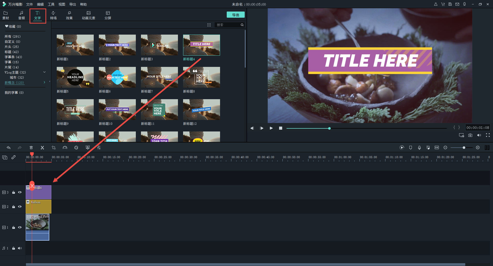
Task: Click the undo arrow icon
Action: pos(8,148)
